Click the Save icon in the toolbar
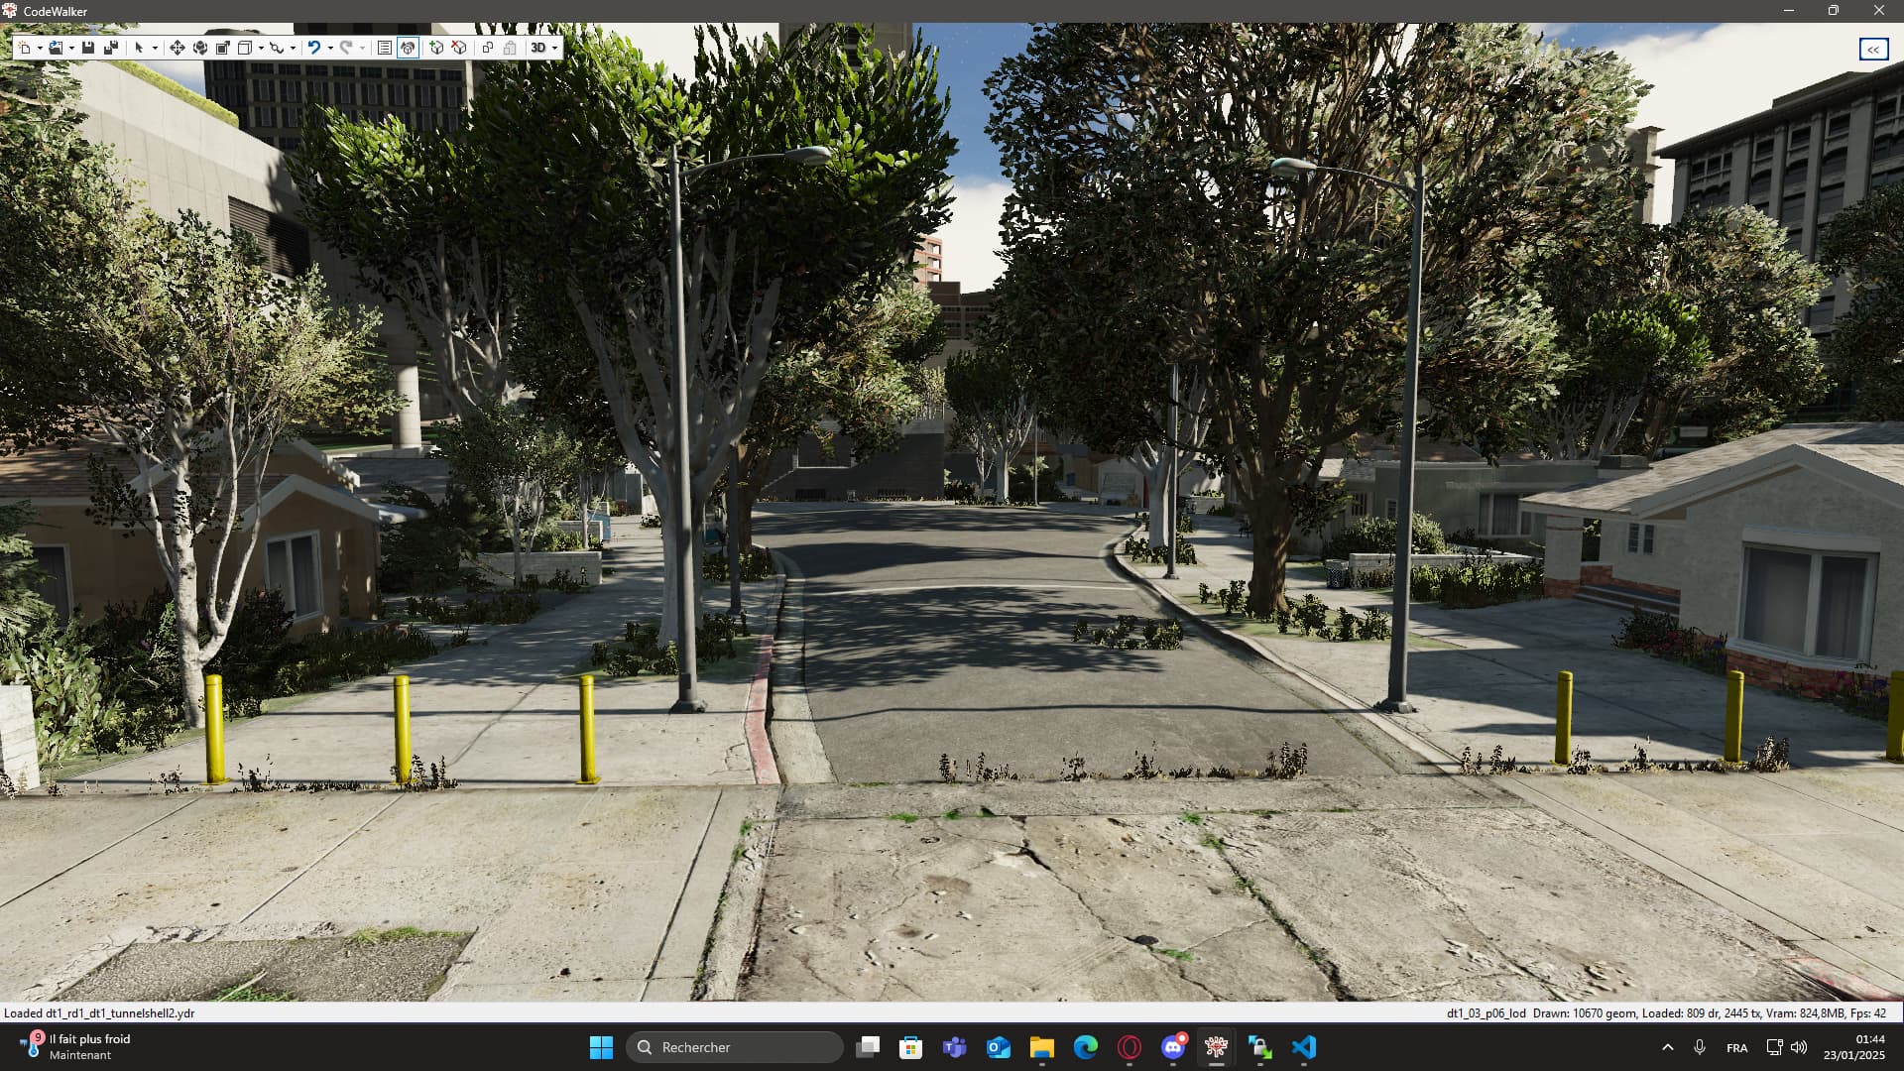The width and height of the screenshot is (1904, 1071). (88, 48)
